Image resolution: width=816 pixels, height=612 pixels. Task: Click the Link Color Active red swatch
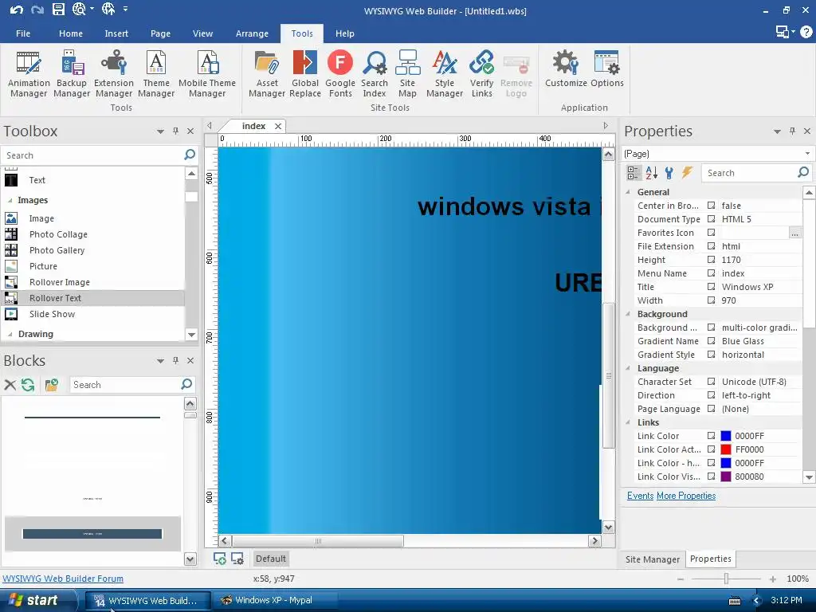coord(725,449)
